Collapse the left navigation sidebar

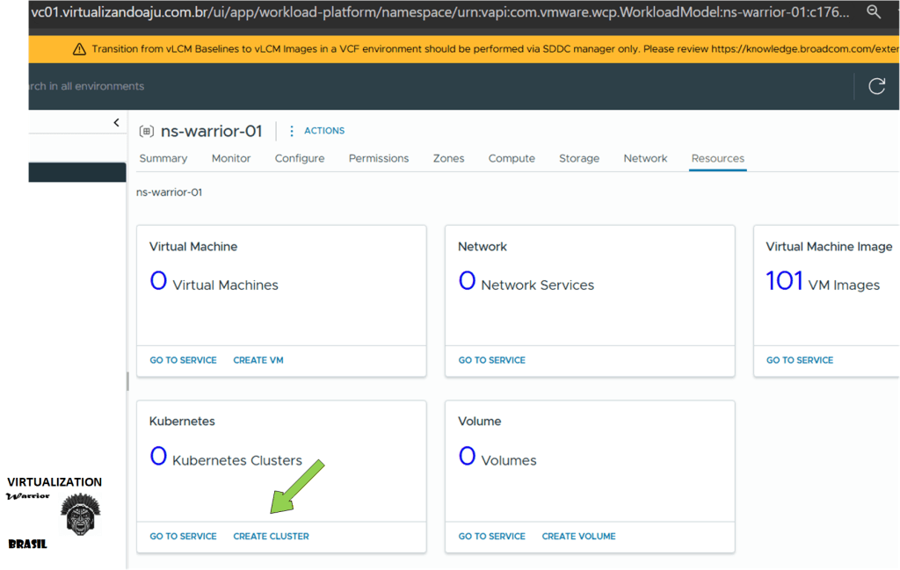tap(116, 123)
